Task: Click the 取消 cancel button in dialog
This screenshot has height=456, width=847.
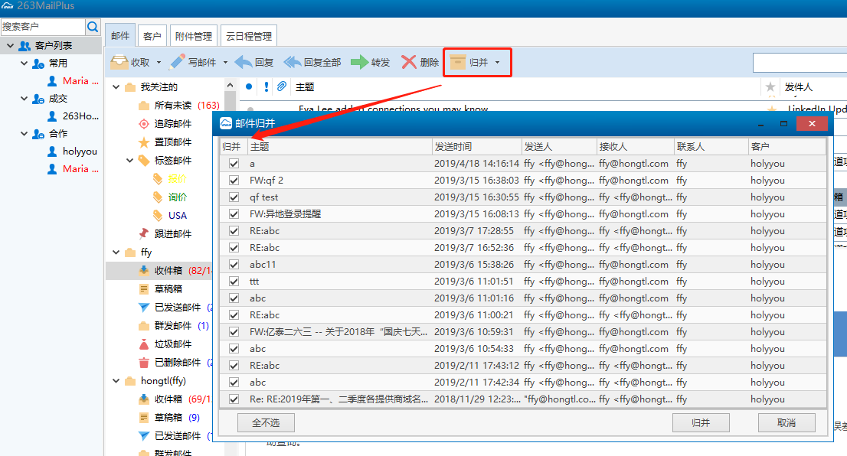Action: tap(786, 423)
